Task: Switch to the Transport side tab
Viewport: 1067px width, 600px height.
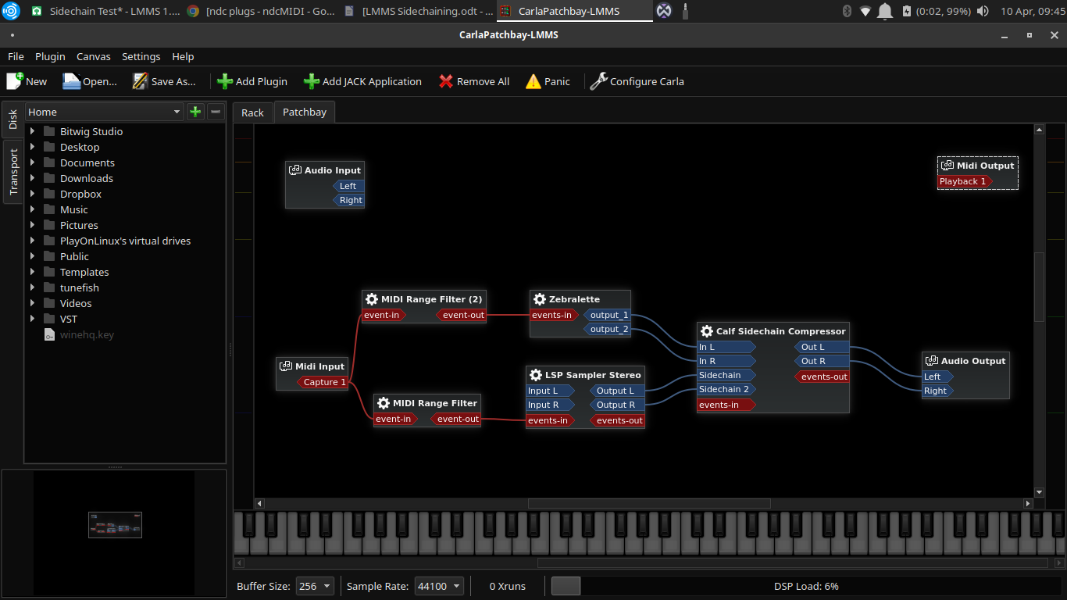Action: coord(13,172)
